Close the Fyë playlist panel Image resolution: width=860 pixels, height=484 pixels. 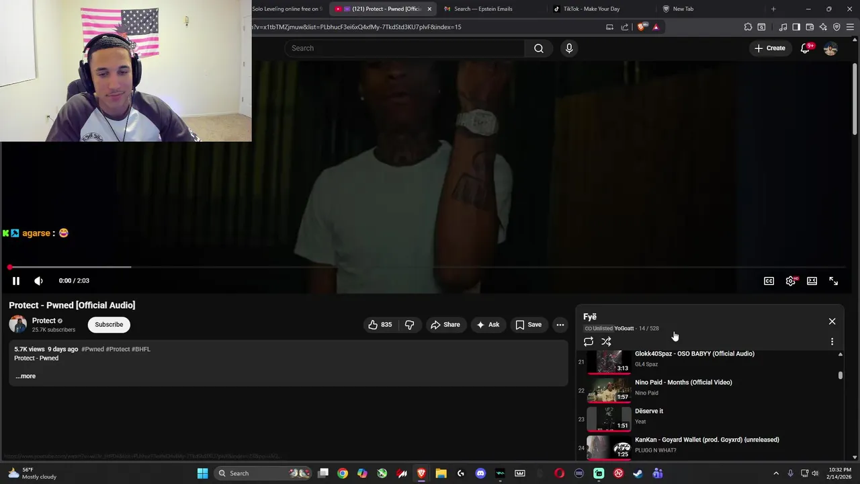point(832,321)
